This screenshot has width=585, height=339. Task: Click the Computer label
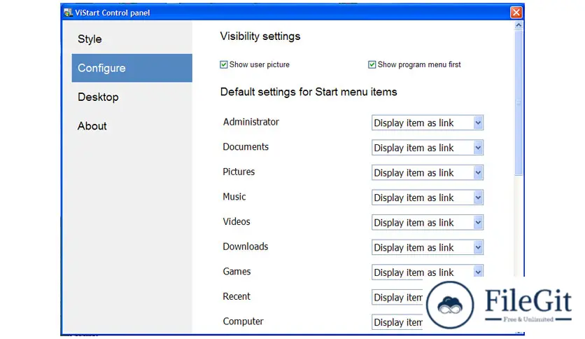pos(244,321)
